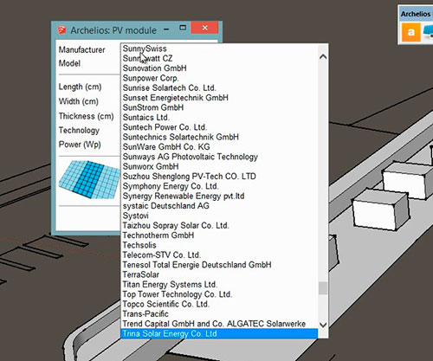Select Sunworx GmbH entry
This screenshot has height=361, width=433.
(x=219, y=166)
